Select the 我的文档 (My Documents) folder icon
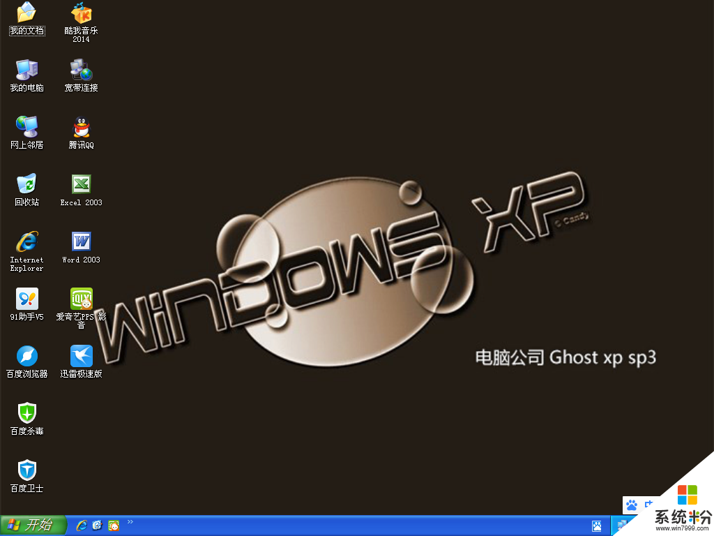The height and width of the screenshot is (536, 714). pyautogui.click(x=26, y=13)
